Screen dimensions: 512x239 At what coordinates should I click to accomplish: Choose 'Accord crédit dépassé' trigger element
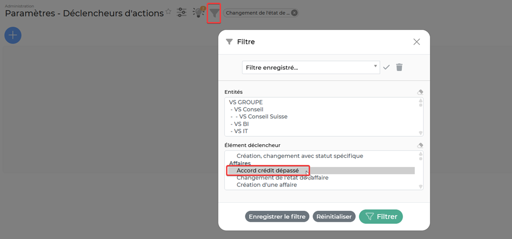pyautogui.click(x=268, y=171)
